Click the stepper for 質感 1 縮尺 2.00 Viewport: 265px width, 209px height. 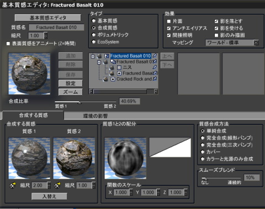(x=49, y=185)
